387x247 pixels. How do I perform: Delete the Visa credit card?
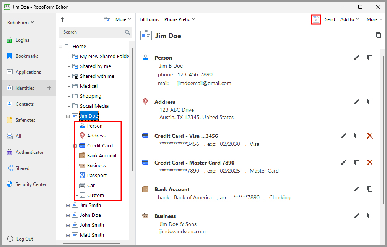tap(370, 136)
